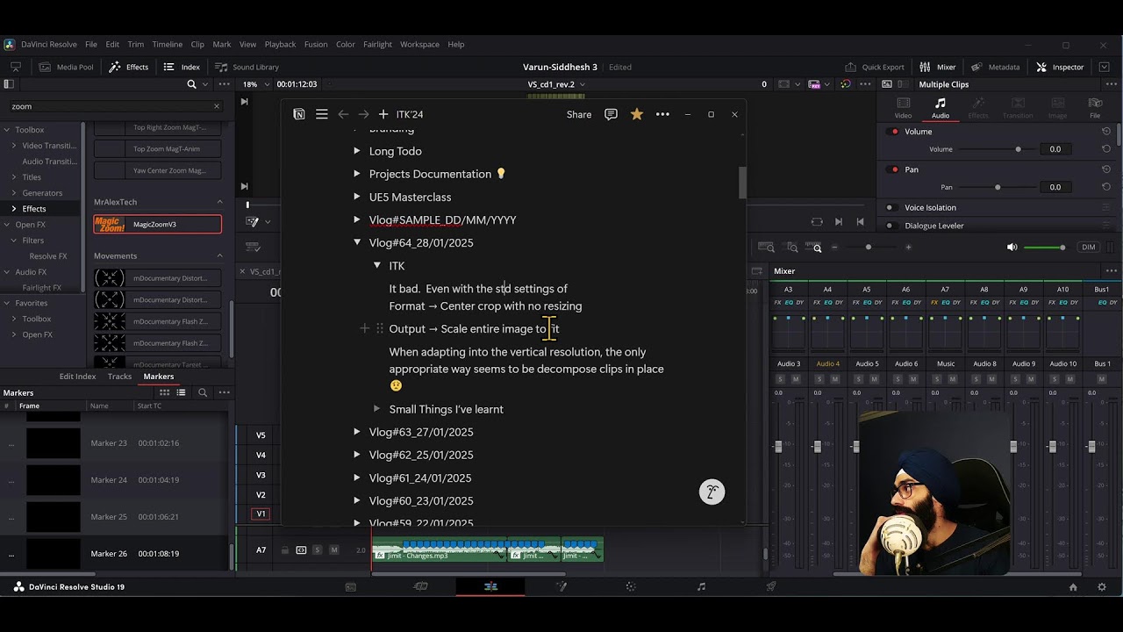The width and height of the screenshot is (1123, 632).
Task: Enable Dialogue Leveler
Action: tap(890, 226)
